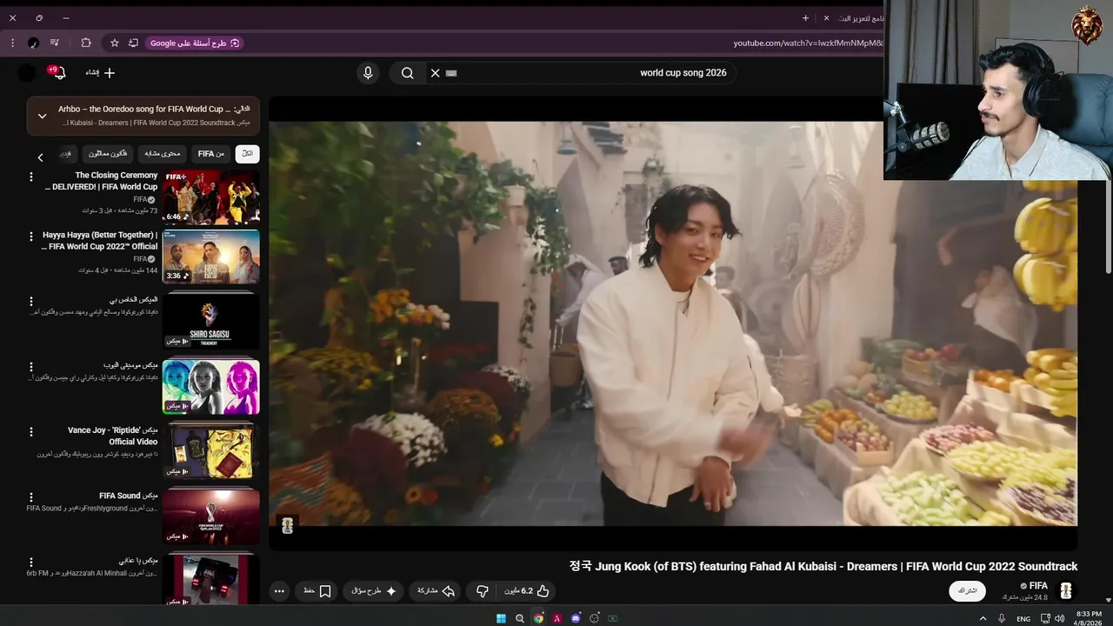
Task: Open more actions ellipsis under the video
Action: point(279,591)
